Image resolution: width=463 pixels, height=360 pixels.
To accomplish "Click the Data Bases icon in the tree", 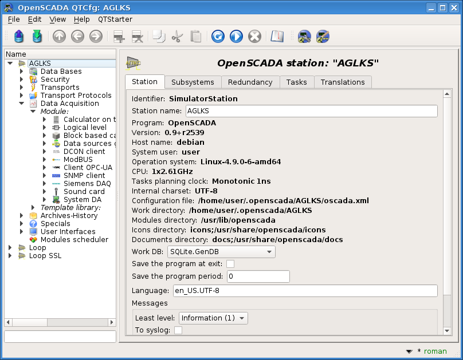I will click(33, 72).
